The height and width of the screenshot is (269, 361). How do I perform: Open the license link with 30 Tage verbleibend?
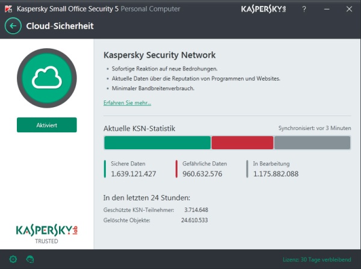click(317, 259)
